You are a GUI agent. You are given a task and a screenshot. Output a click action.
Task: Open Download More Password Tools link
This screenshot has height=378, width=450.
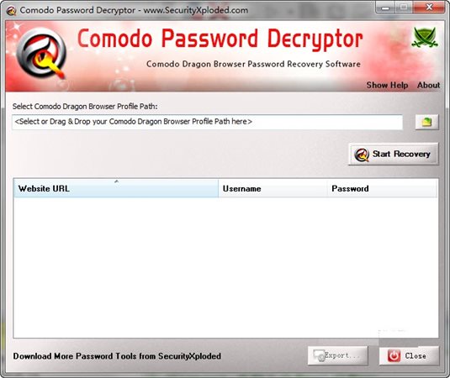point(117,356)
